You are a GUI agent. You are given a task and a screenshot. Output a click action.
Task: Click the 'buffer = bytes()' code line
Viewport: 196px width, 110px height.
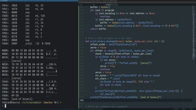pos(100,7)
